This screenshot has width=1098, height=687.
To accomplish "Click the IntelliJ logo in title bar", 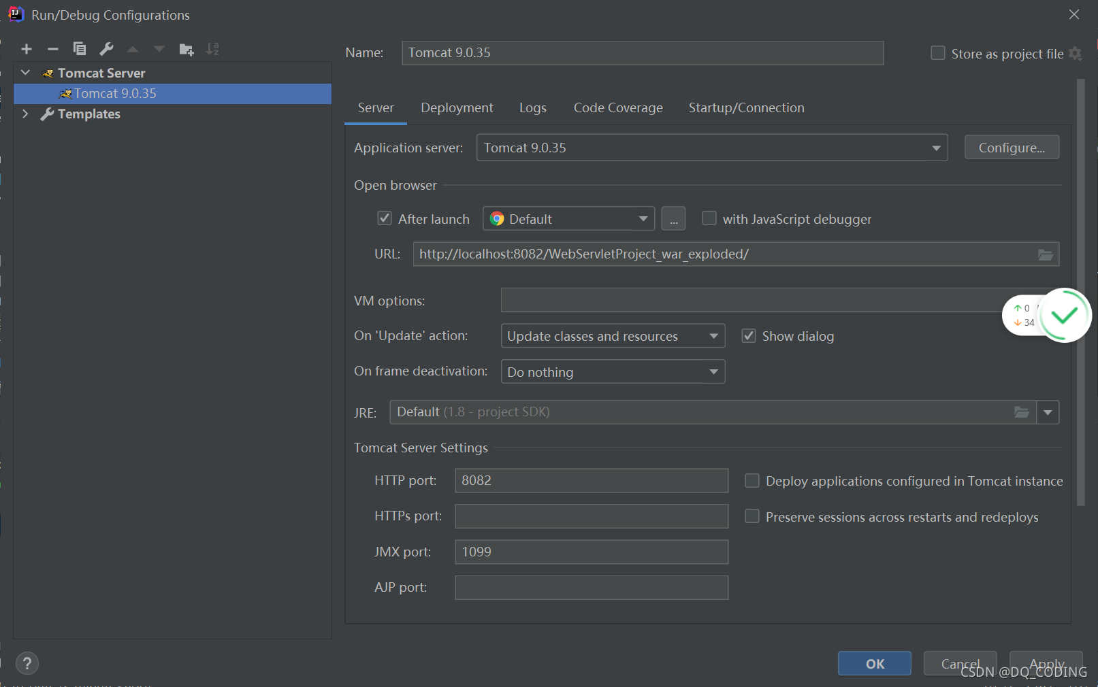I will coord(16,14).
